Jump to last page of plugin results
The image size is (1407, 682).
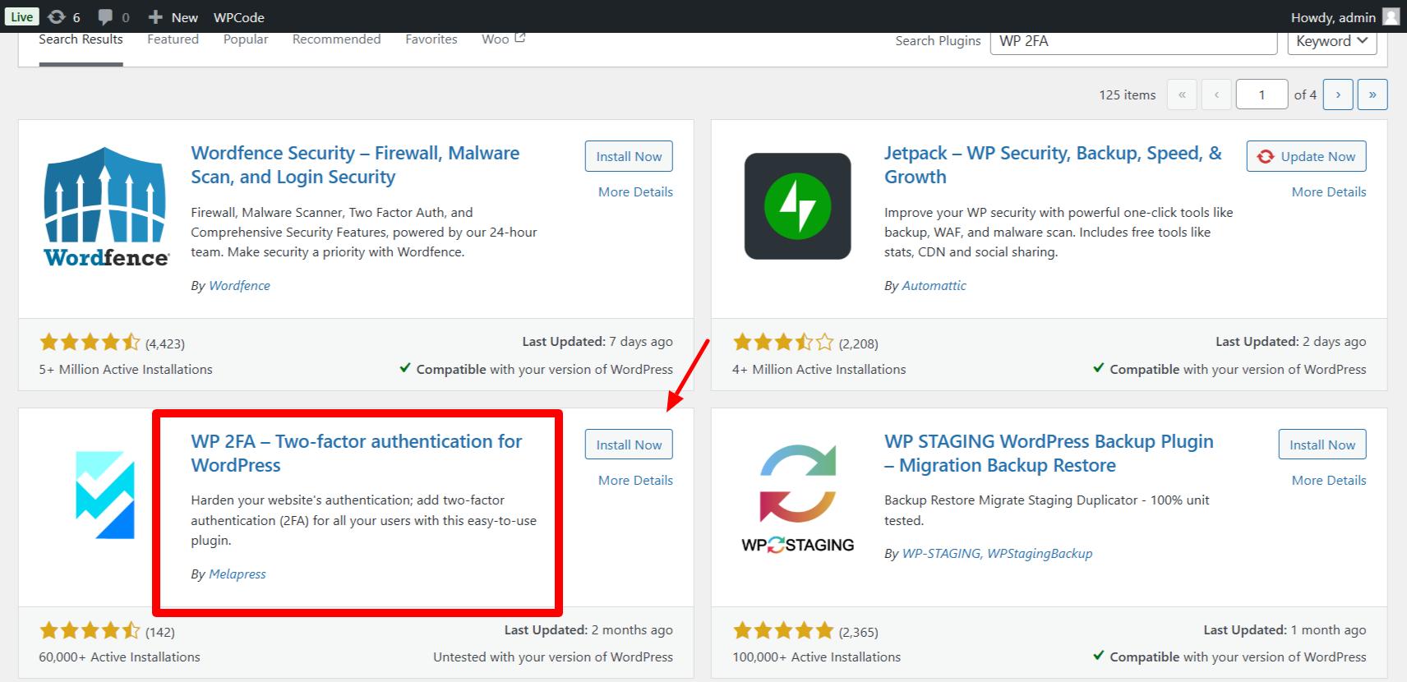pyautogui.click(x=1372, y=94)
